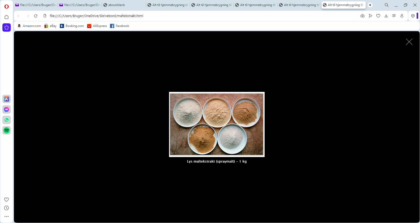Add page to bookmarks heart in address bar

[378, 16]
